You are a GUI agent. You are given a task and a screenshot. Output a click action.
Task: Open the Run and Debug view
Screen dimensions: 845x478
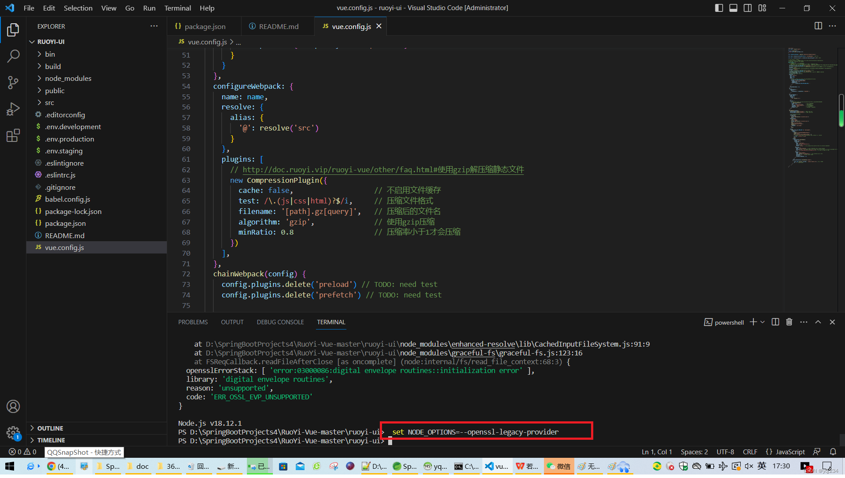click(x=13, y=109)
